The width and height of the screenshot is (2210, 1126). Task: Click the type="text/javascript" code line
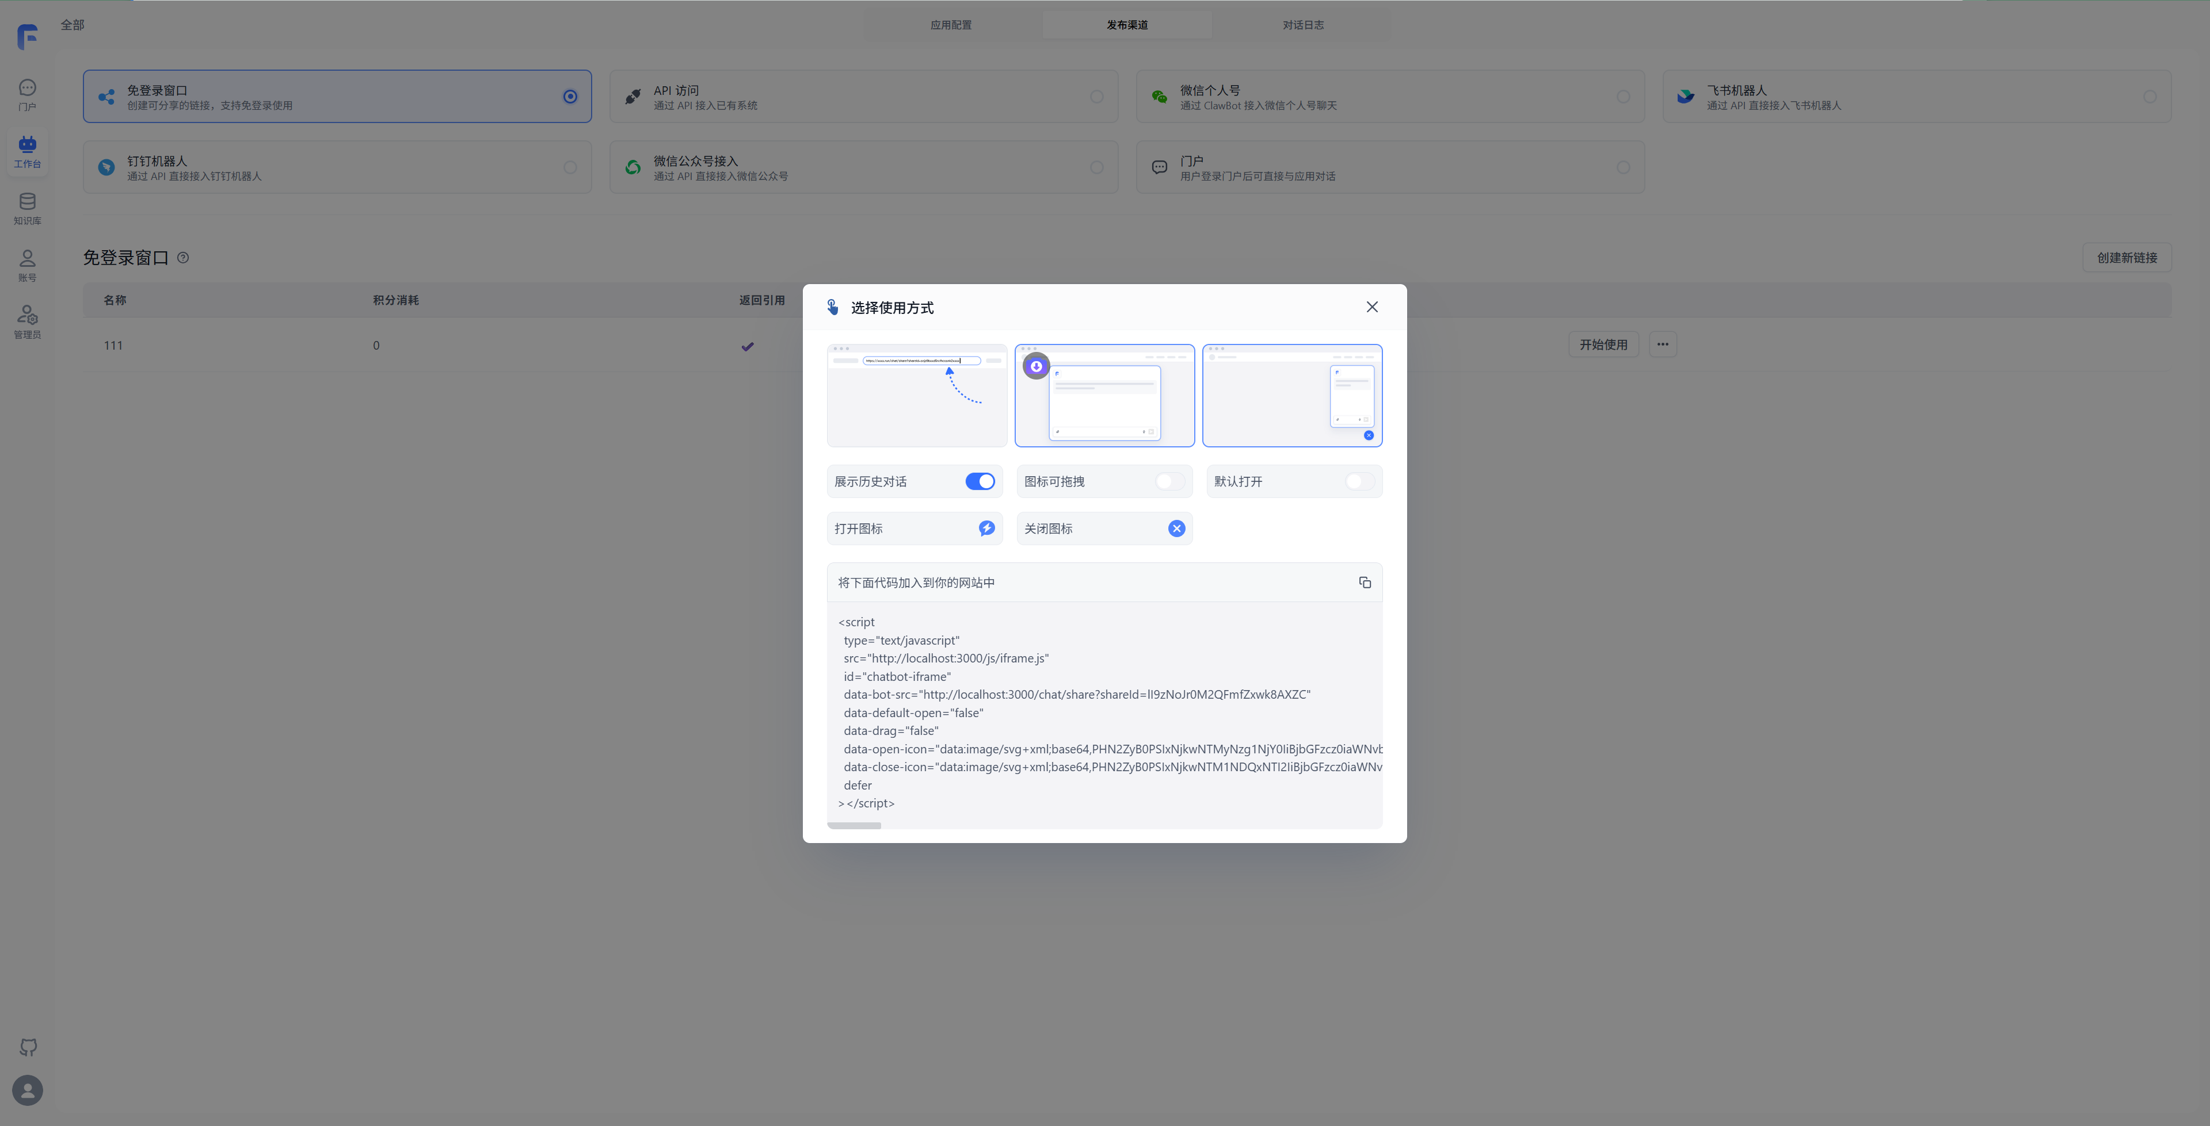pos(902,641)
